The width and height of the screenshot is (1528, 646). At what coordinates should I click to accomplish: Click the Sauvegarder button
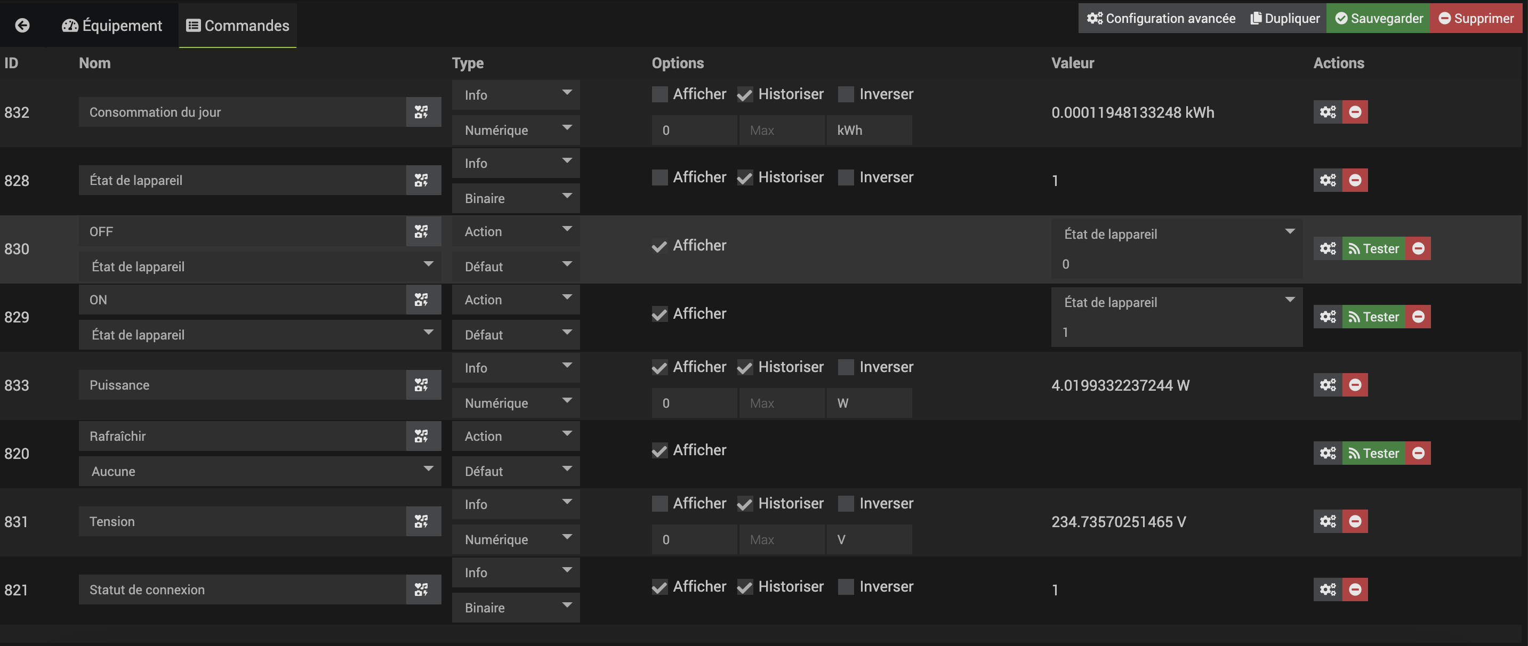[1379, 19]
